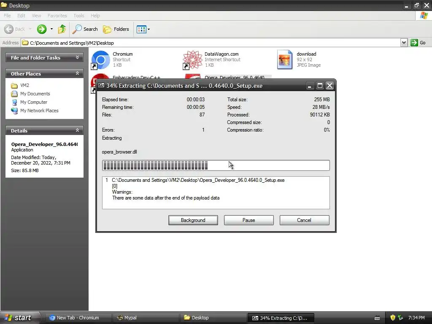432x324 pixels.
Task: Minimize the 7-Zip extracting dialog
Action: click(x=310, y=86)
